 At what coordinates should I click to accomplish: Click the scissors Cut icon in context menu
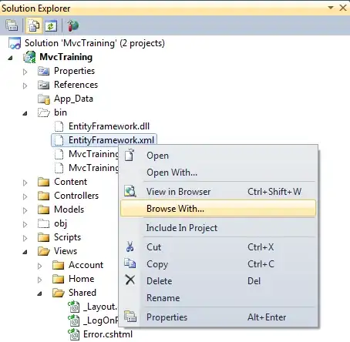[130, 246]
